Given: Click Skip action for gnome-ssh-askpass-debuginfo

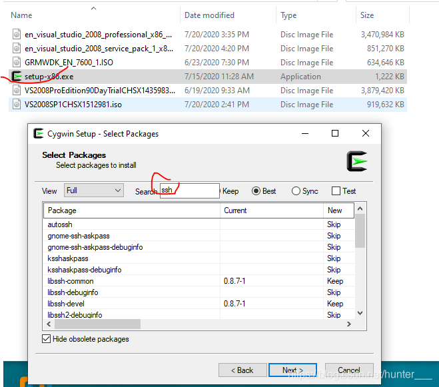Looking at the screenshot, I should tap(334, 247).
